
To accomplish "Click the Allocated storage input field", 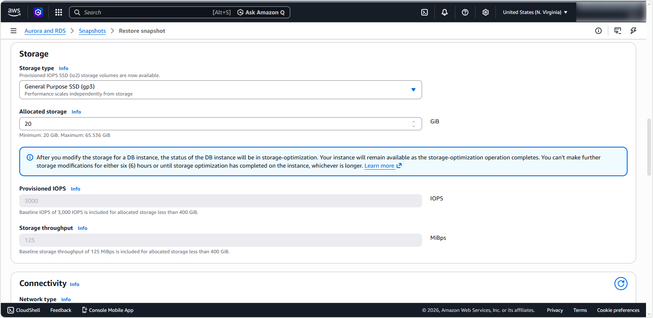I will [x=221, y=124].
